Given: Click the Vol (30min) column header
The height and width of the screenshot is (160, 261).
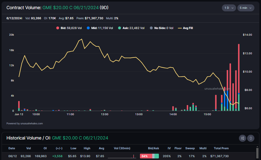Looking at the screenshot, I should pos(122,148).
